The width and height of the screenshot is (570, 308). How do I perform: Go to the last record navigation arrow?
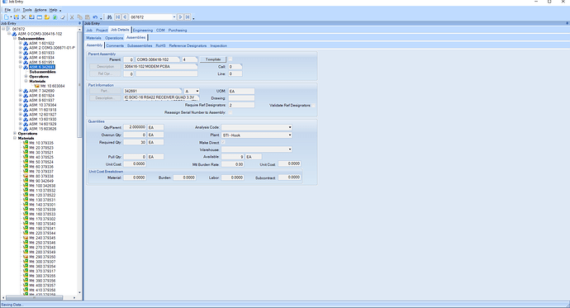(x=188, y=17)
